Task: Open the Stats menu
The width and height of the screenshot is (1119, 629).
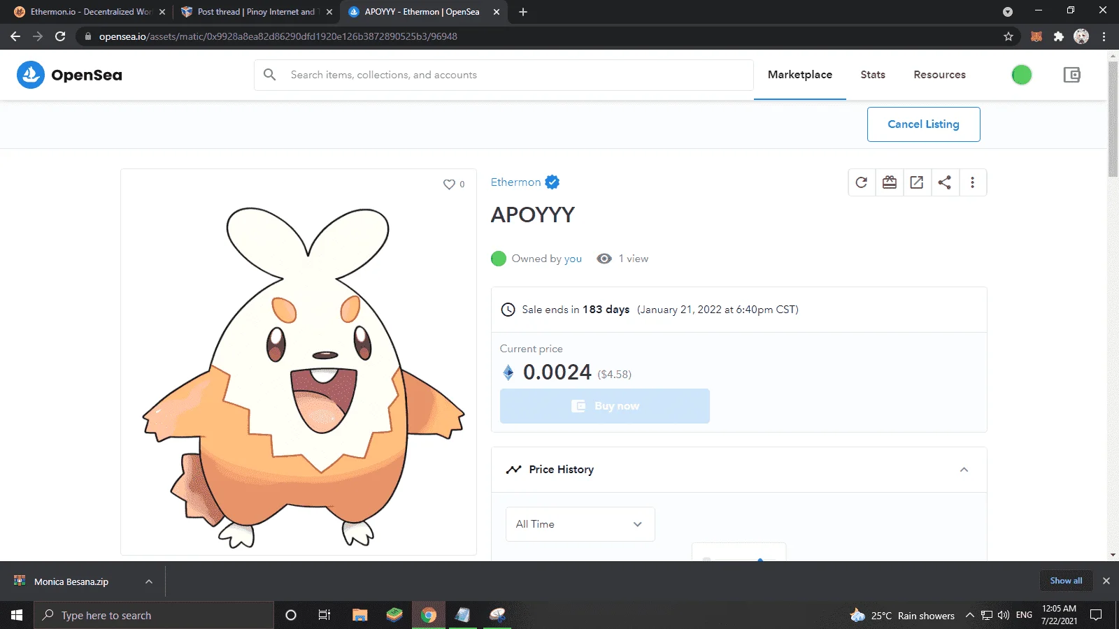Action: click(x=873, y=75)
